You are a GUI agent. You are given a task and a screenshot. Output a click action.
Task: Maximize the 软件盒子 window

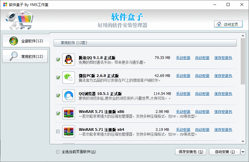(x=228, y=4)
